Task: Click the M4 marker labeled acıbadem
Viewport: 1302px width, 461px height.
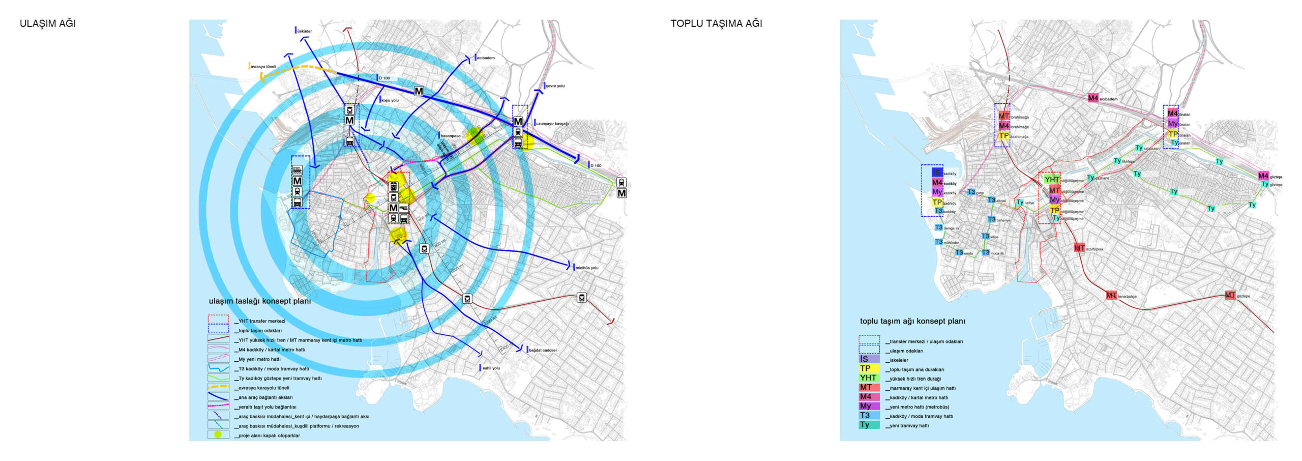Action: point(1092,98)
